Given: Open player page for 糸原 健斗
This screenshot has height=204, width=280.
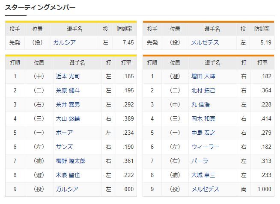Looking at the screenshot, I should pyautogui.click(x=68, y=91).
